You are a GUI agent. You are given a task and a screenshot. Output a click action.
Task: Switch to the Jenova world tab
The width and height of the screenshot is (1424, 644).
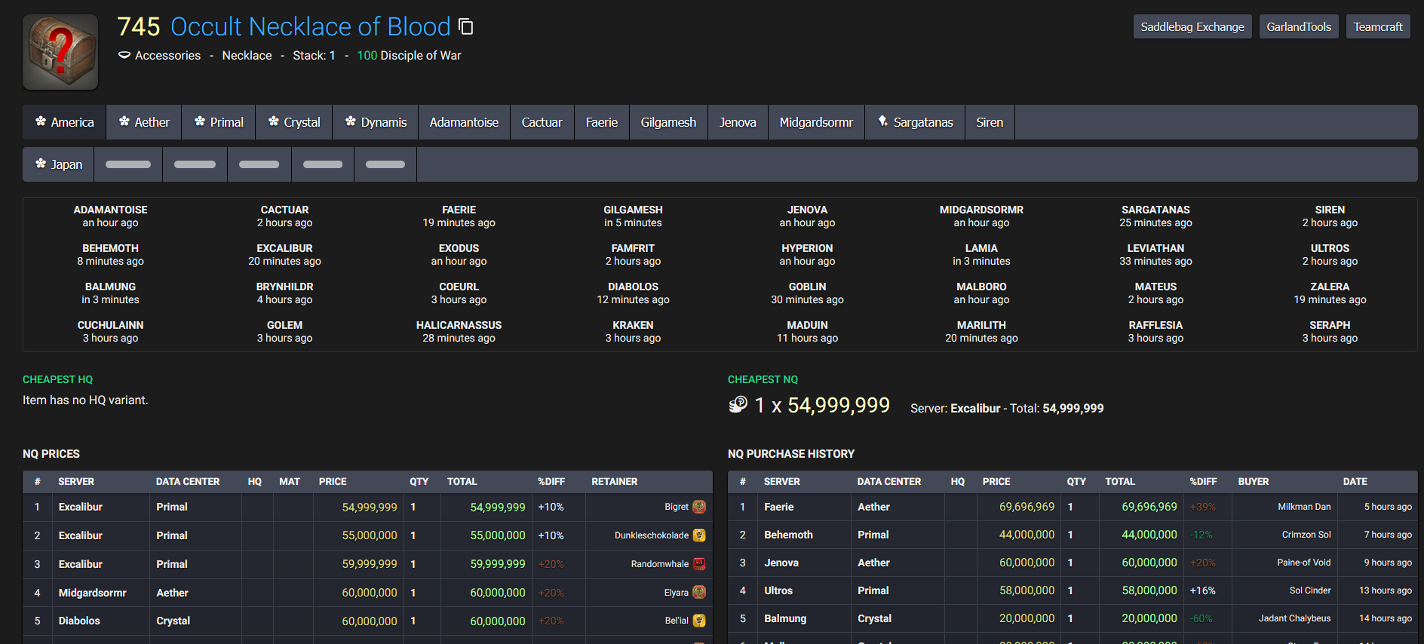pos(738,122)
